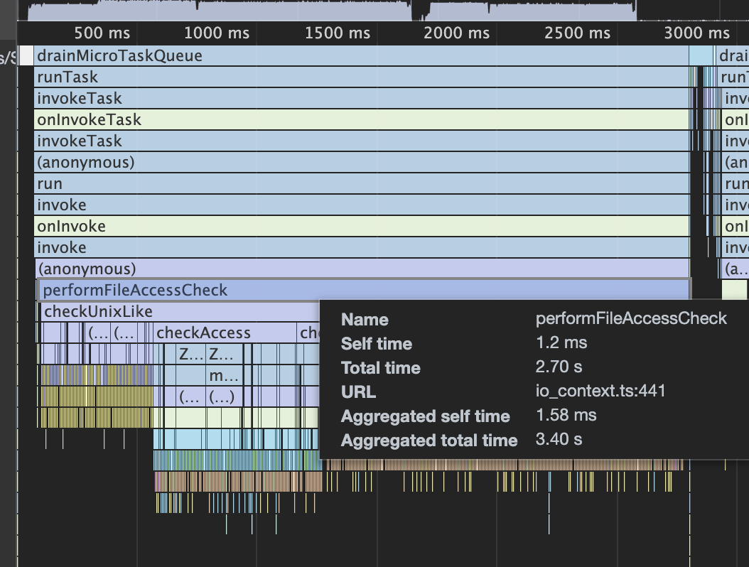The image size is (749, 567).
Task: Click the 1500 ms ruler mark
Action: (338, 33)
